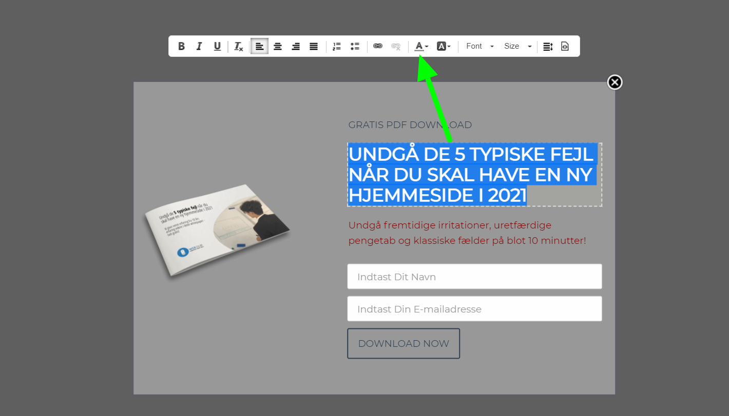The width and height of the screenshot is (729, 416).
Task: Click the line height icon
Action: (548, 46)
